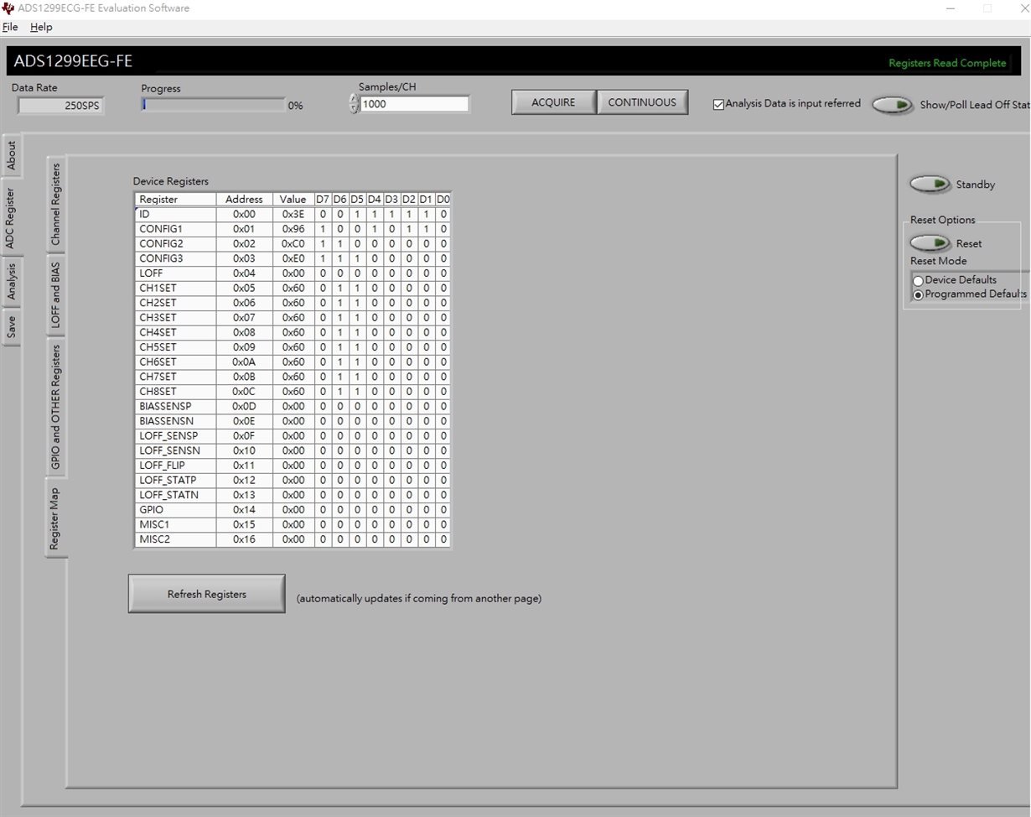Screen dimensions: 1031x817
Task: Select Programmed Defaults reset mode
Action: [x=919, y=295]
